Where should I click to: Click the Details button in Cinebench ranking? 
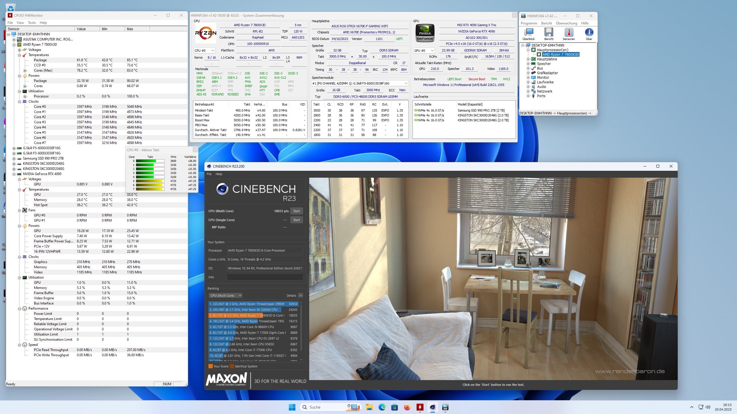click(292, 295)
